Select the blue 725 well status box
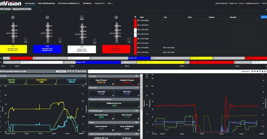The width and height of the screenshot is (267, 139). pyautogui.click(x=47, y=49)
